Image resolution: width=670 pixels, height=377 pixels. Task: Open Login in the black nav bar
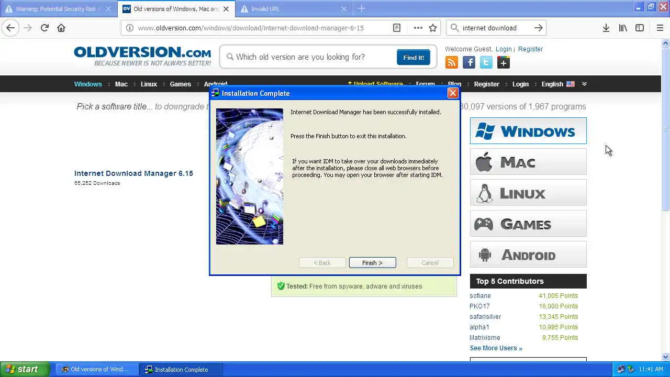[x=520, y=84]
